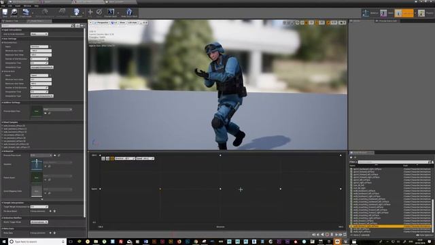This screenshot has width=435, height=245.
Task: Click the coordinate system globe icon
Action: click(298, 22)
